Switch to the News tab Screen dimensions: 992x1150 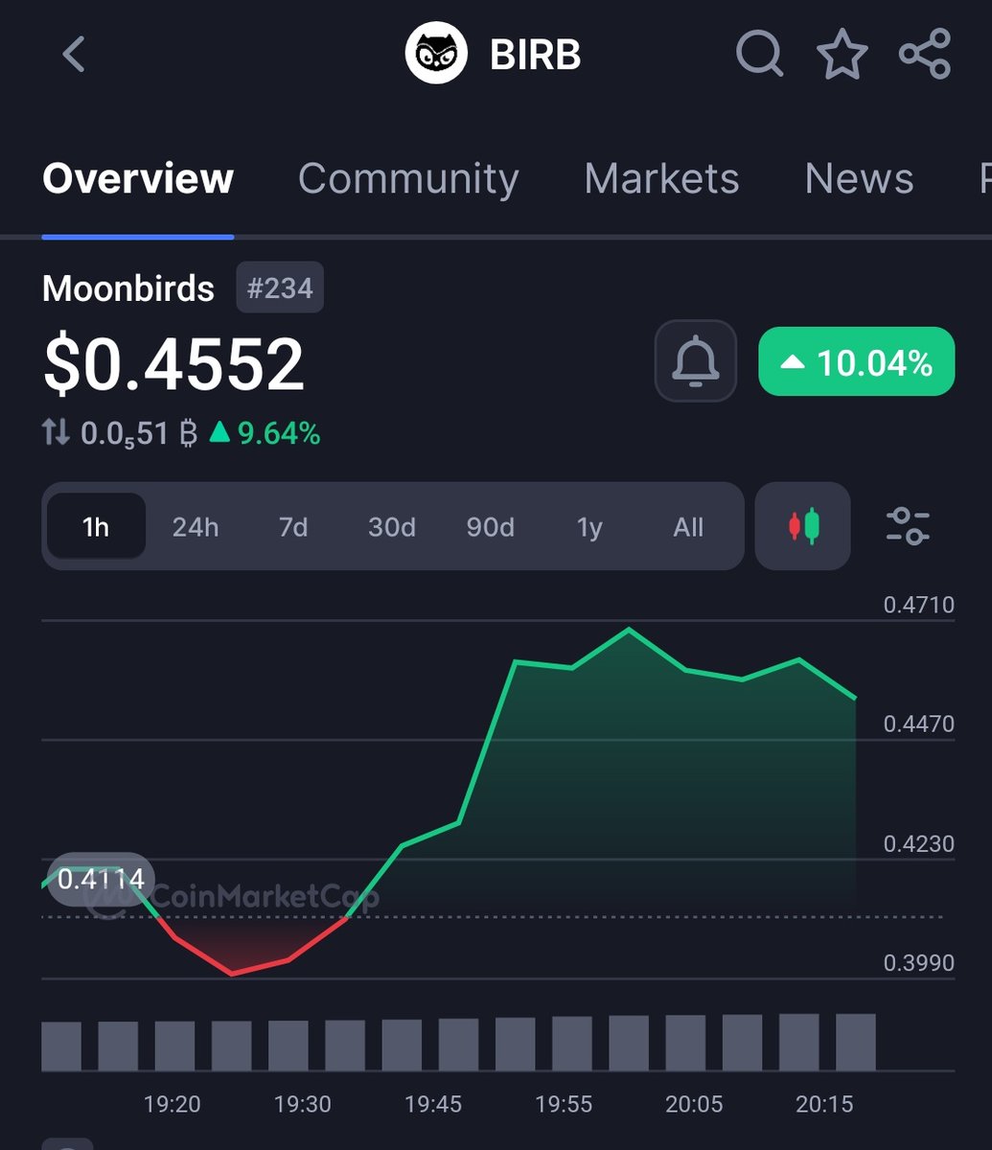point(859,178)
